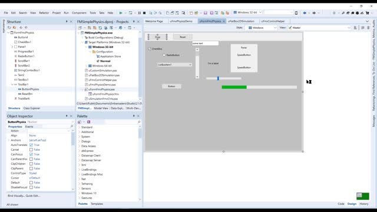
Task: Open the Component menu
Action: [79, 13]
